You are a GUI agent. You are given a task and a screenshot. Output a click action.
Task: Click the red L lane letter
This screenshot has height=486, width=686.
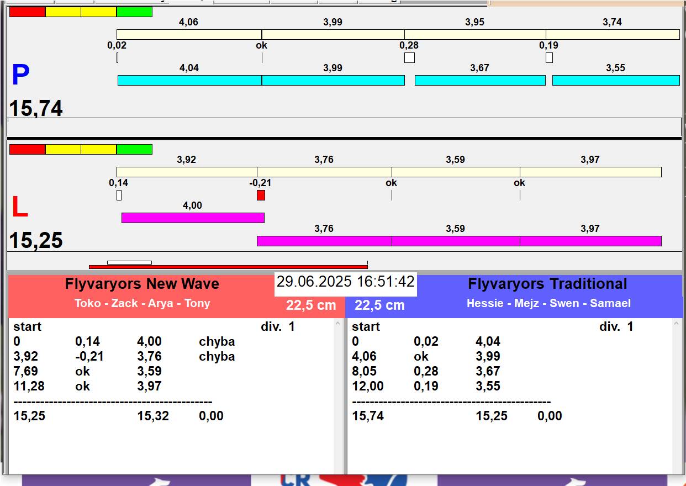pos(19,208)
